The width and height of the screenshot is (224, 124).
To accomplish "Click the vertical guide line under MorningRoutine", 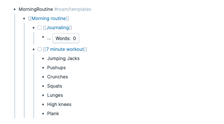I will [15, 66].
